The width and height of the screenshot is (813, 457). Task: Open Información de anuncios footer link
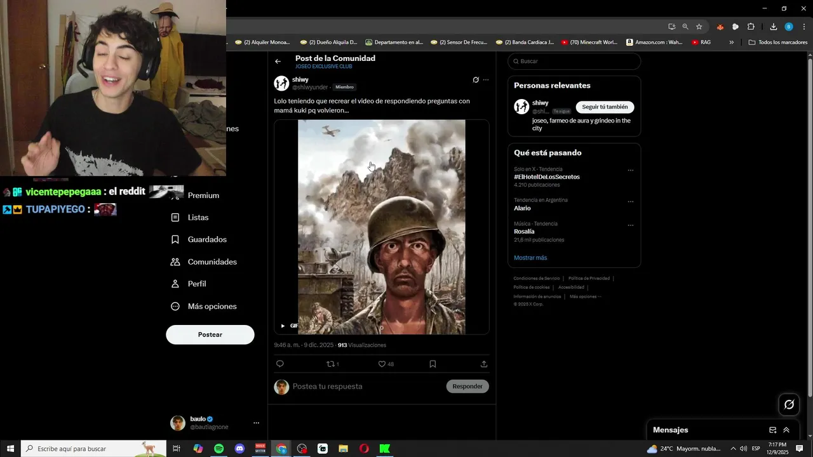click(537, 296)
